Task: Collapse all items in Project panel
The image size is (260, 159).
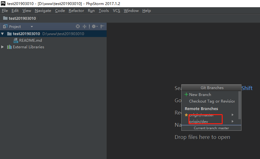Action: (85, 26)
